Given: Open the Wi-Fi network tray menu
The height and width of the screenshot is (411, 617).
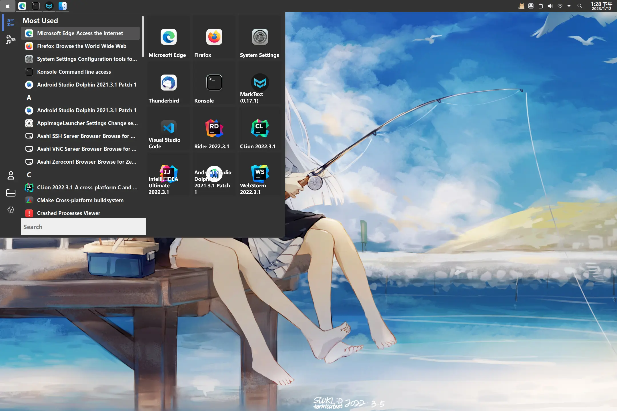Looking at the screenshot, I should (560, 6).
